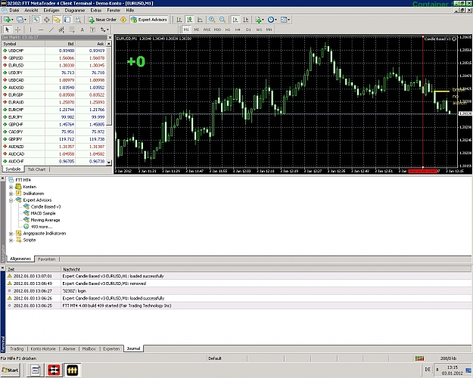Switch to the H4 timeframe
The width and height of the screenshot is (473, 378).
coord(238,29)
